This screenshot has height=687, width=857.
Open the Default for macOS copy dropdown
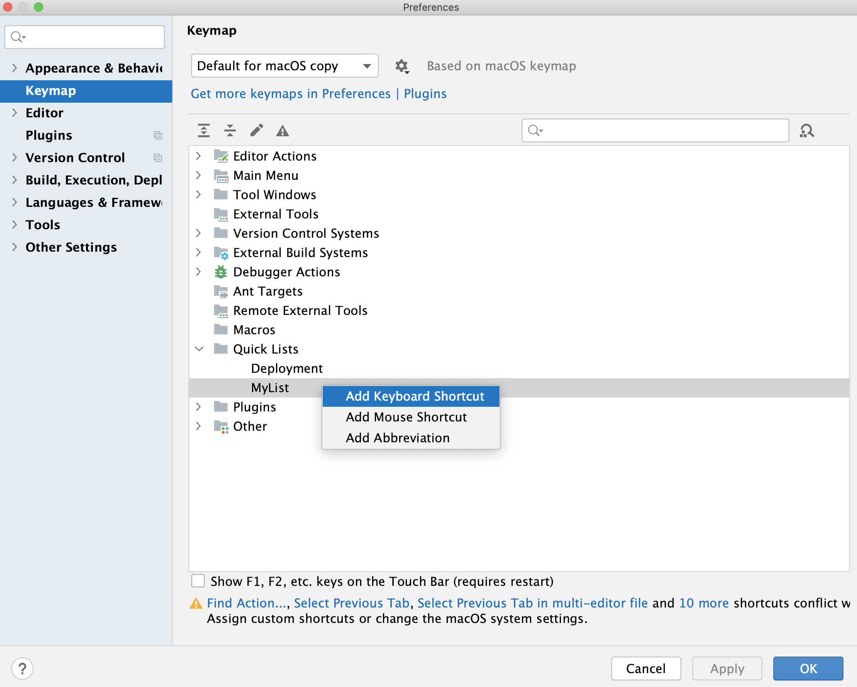tap(284, 66)
